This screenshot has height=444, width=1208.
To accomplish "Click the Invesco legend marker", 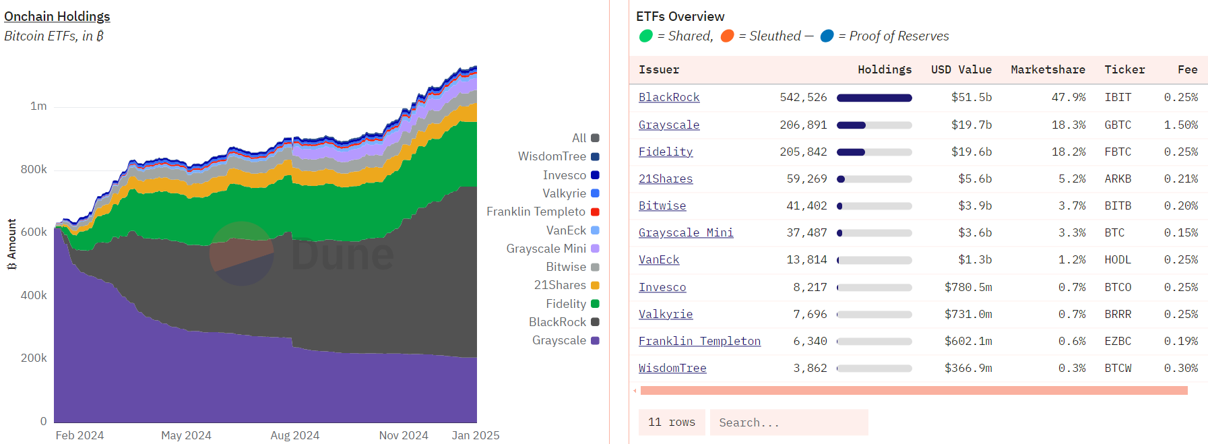I will pyautogui.click(x=595, y=175).
